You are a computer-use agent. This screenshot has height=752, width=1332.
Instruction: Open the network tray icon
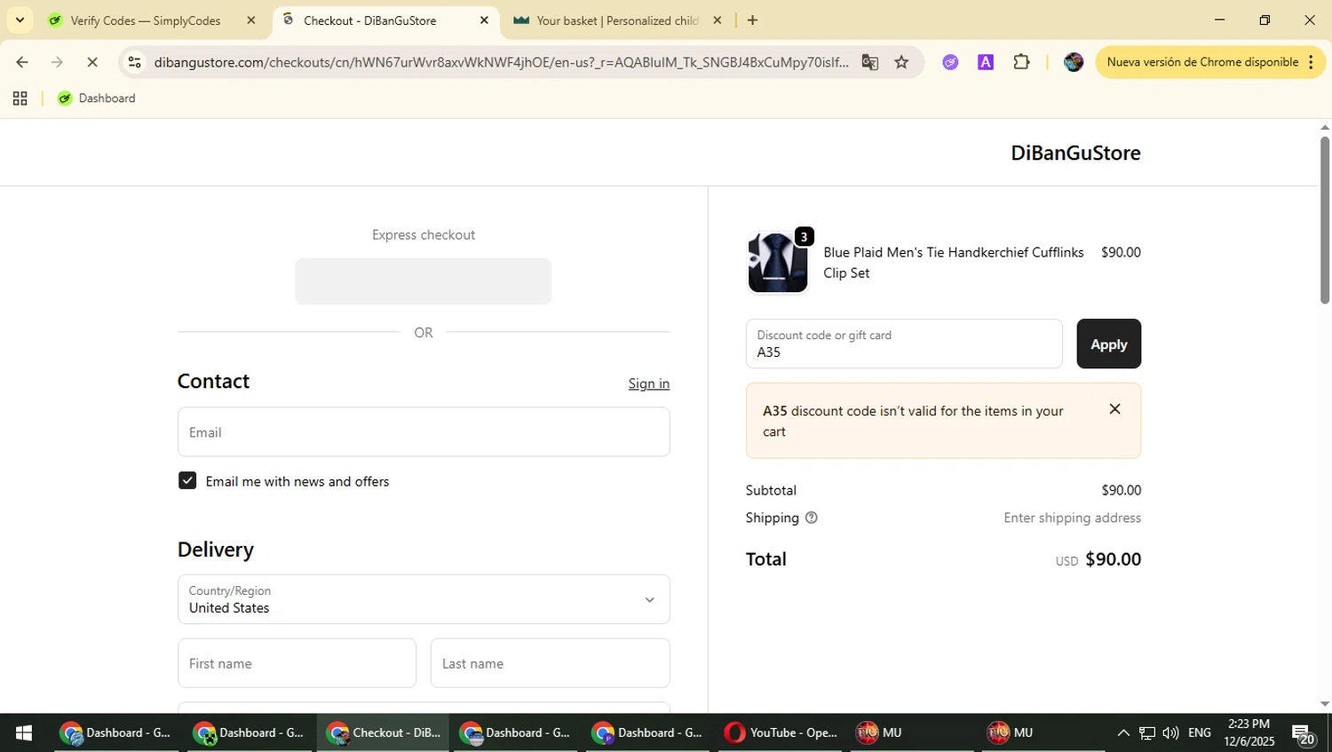pos(1147,732)
